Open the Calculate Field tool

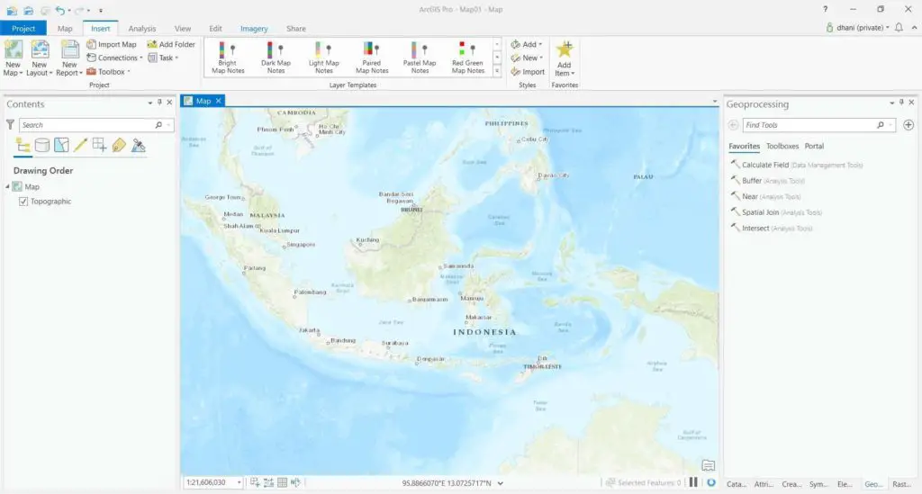tap(797, 165)
